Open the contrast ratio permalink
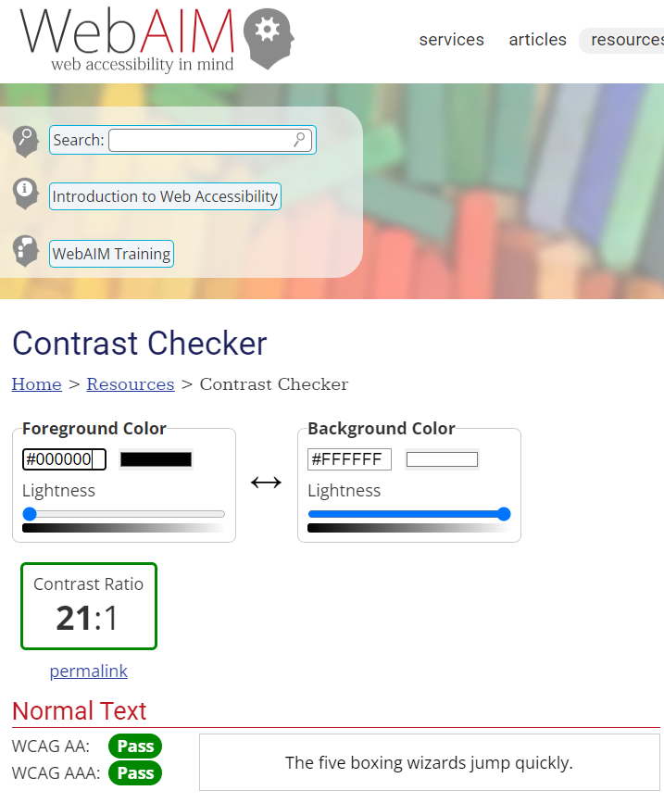Screen dimensions: 664x803 coord(89,671)
